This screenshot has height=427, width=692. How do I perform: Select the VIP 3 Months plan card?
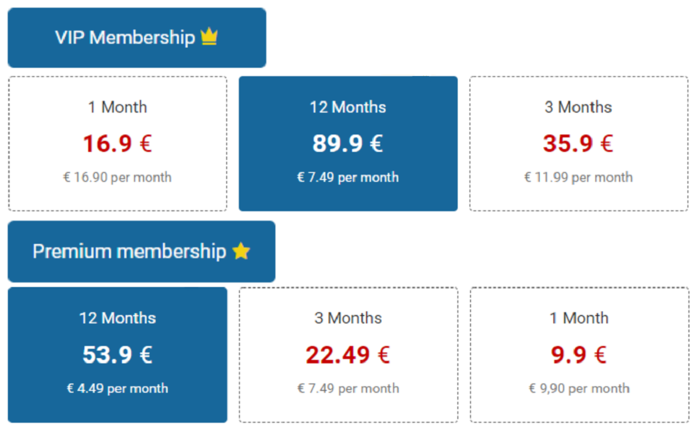click(578, 143)
